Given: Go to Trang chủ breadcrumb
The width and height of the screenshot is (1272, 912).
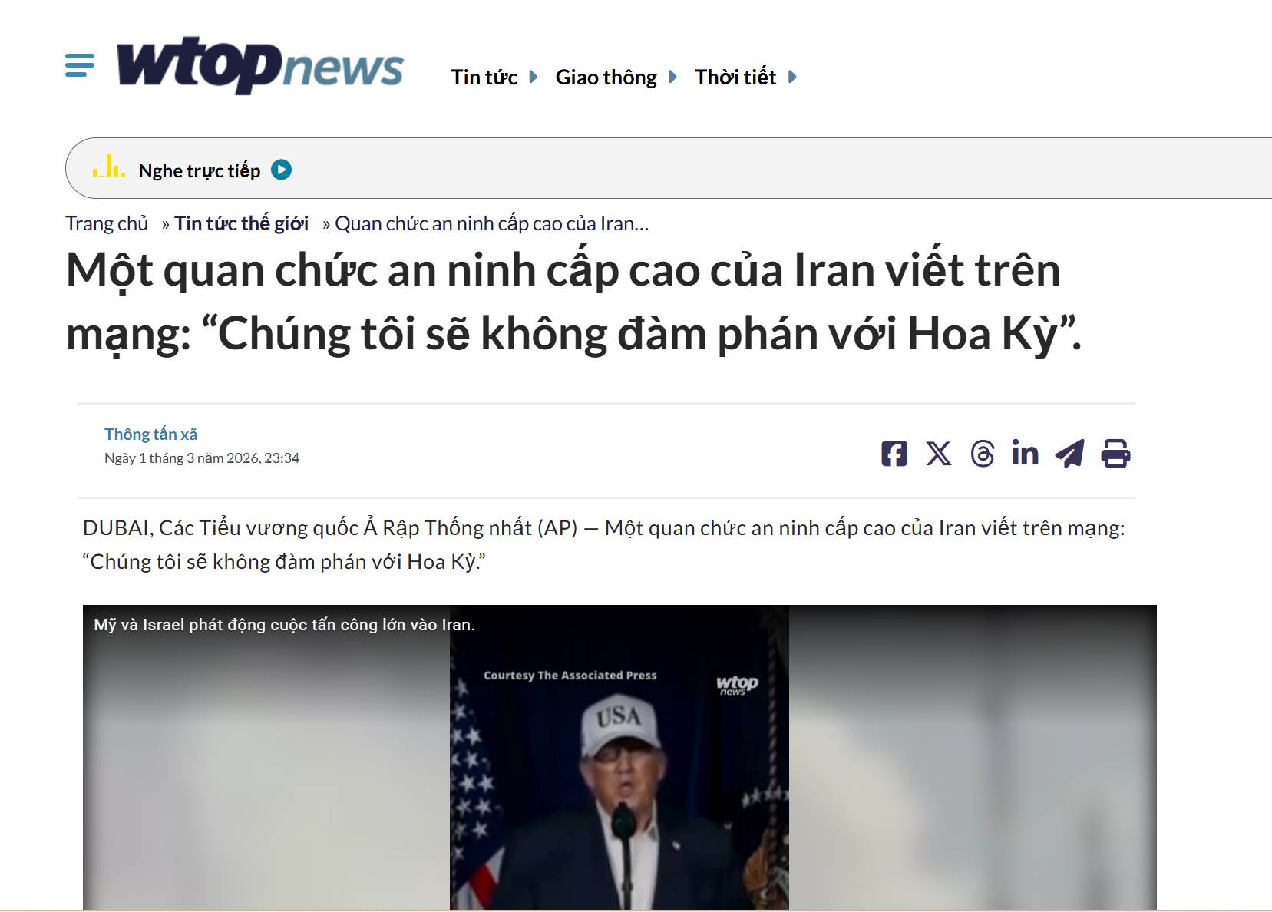Looking at the screenshot, I should coord(107,223).
